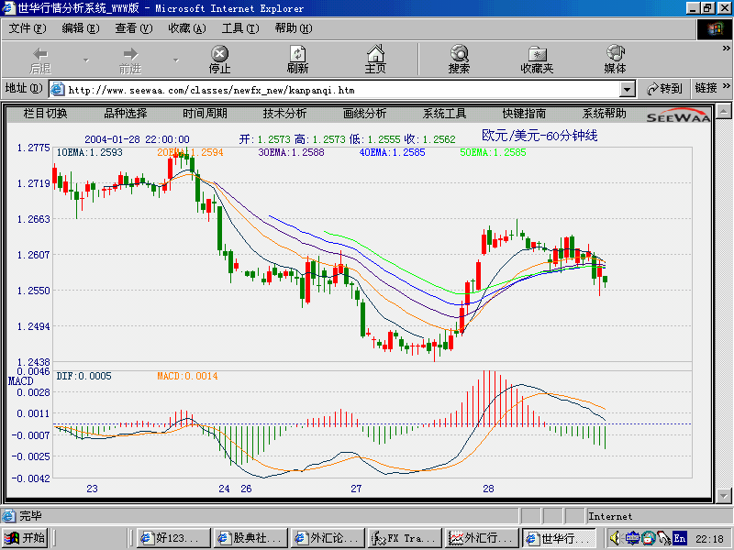Open 技术分析 technical analysis menu
Viewport: 734px width, 550px height.
point(284,113)
